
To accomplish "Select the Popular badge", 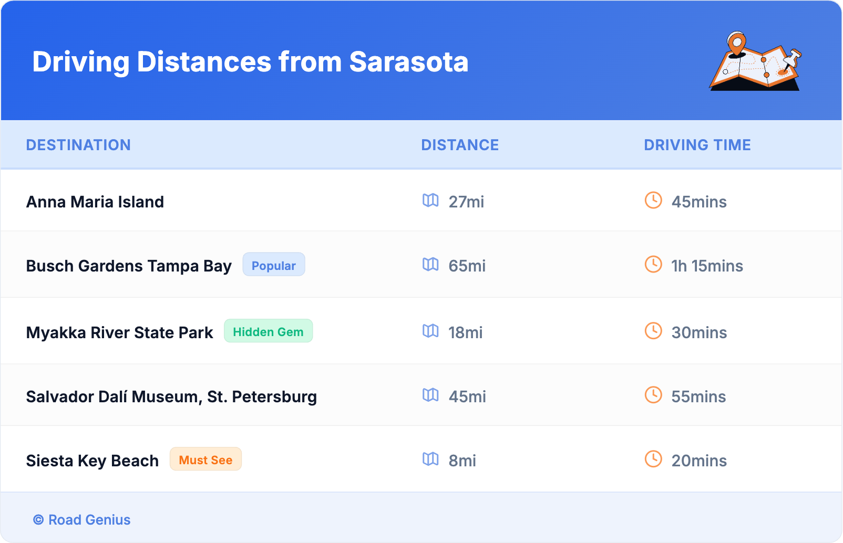I will point(273,265).
